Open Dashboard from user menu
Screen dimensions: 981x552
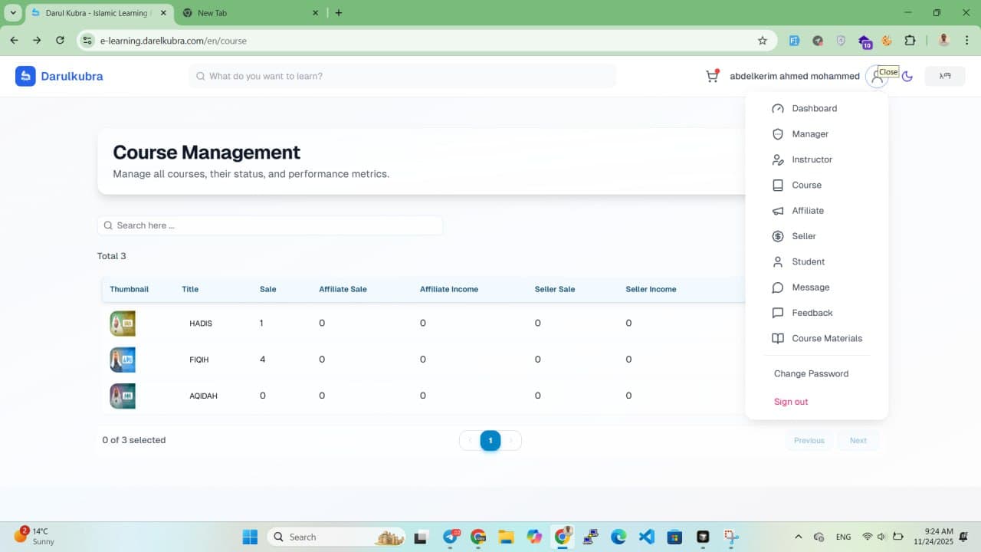pos(814,109)
